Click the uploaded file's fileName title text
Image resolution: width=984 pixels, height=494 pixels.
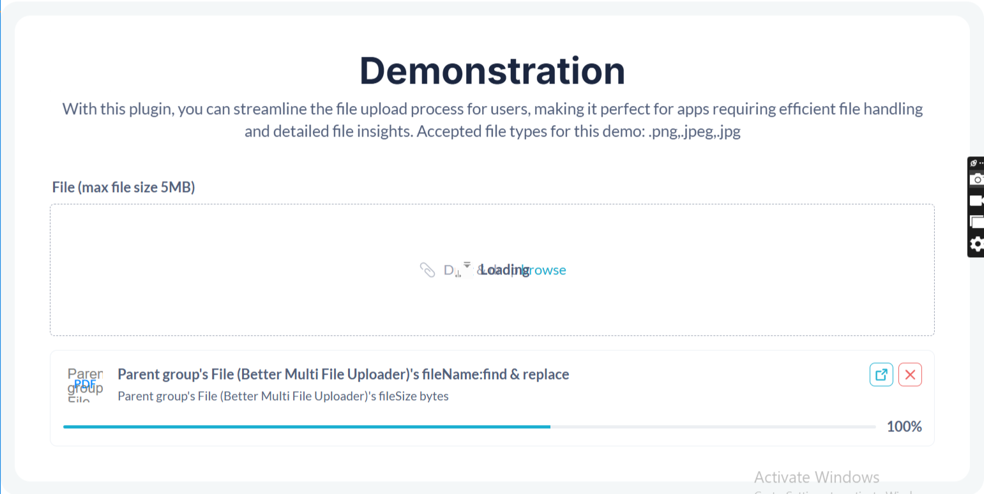343,374
